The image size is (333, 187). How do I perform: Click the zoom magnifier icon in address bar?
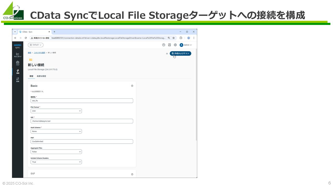169,38
